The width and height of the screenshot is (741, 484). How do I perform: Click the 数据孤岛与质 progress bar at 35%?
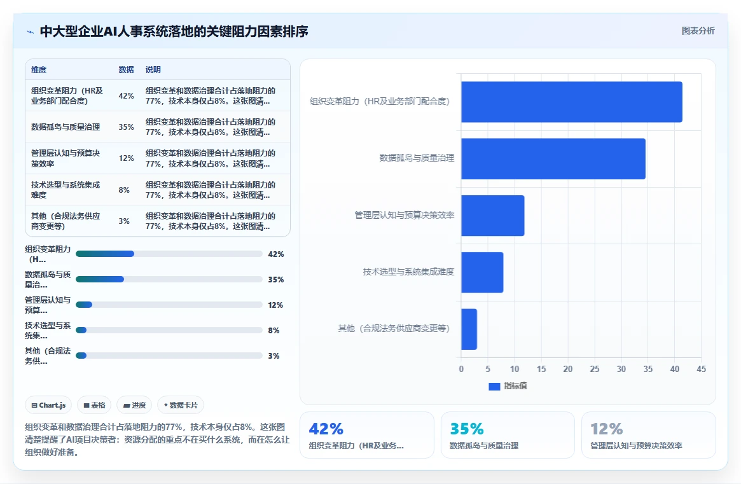click(169, 279)
